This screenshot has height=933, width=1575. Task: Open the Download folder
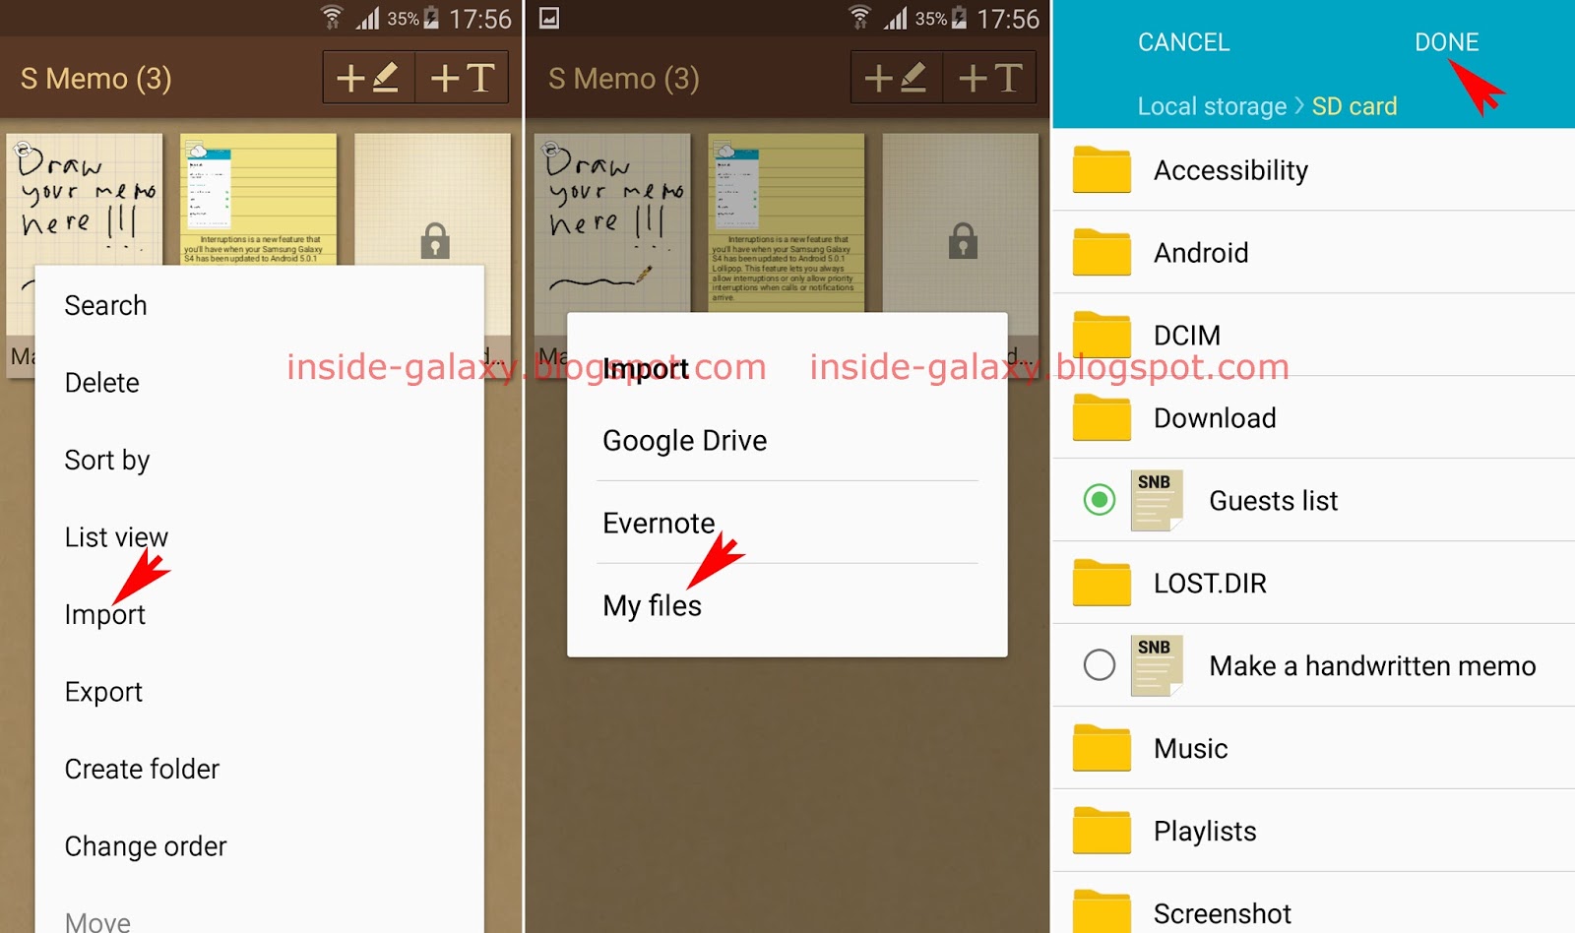coord(1314,418)
